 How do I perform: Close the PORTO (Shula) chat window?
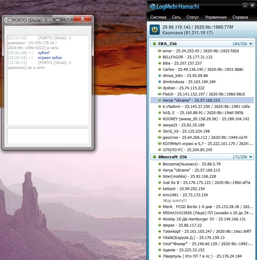(82, 19)
